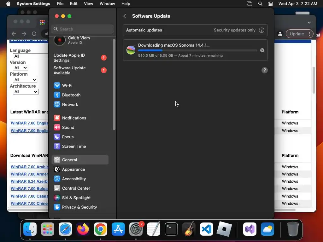Screen dimensions: 323x242
Task: Open Trash in the Dock
Action: [293, 229]
